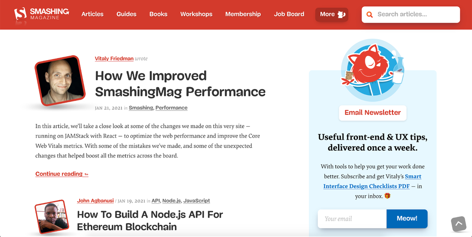The width and height of the screenshot is (472, 237).
Task: Click John Agbanusi's author photo
Action: 52,216
